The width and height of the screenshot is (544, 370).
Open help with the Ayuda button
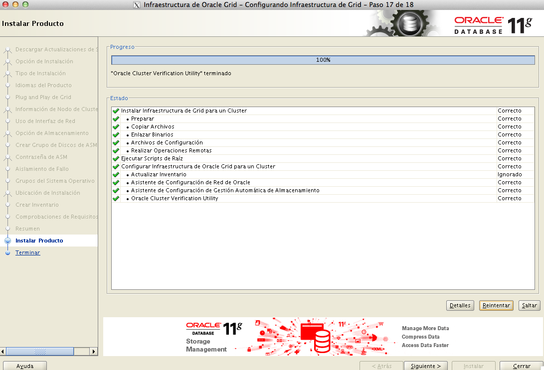click(25, 366)
